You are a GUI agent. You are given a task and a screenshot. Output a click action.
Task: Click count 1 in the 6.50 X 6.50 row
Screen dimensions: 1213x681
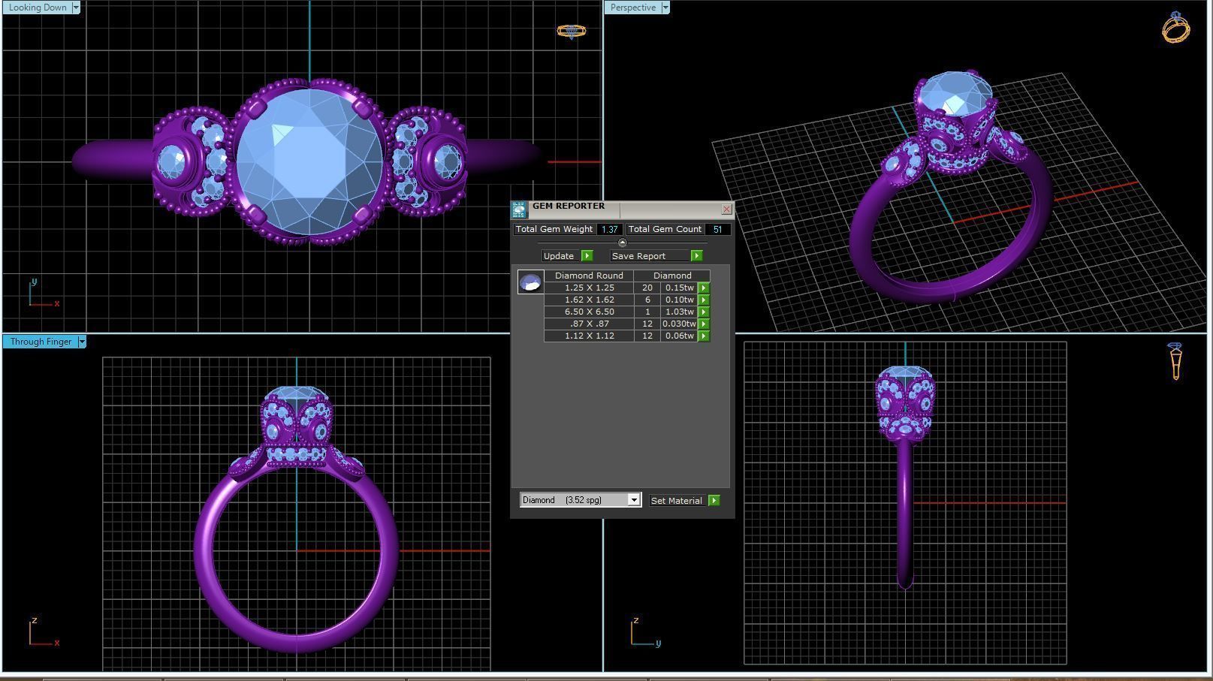[x=647, y=312]
